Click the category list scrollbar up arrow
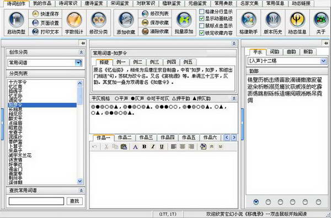This screenshot has width=331, height=218. click(x=80, y=83)
